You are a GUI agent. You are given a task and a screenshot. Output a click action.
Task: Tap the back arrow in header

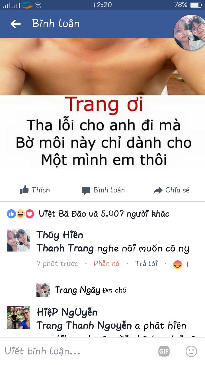(16, 24)
